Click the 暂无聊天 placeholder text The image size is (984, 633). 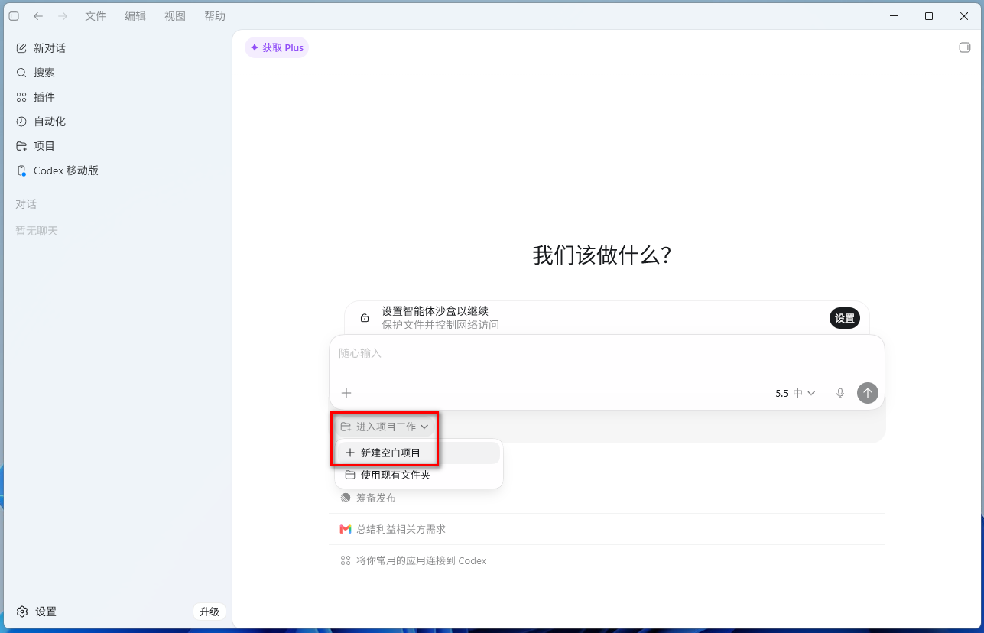coord(37,230)
